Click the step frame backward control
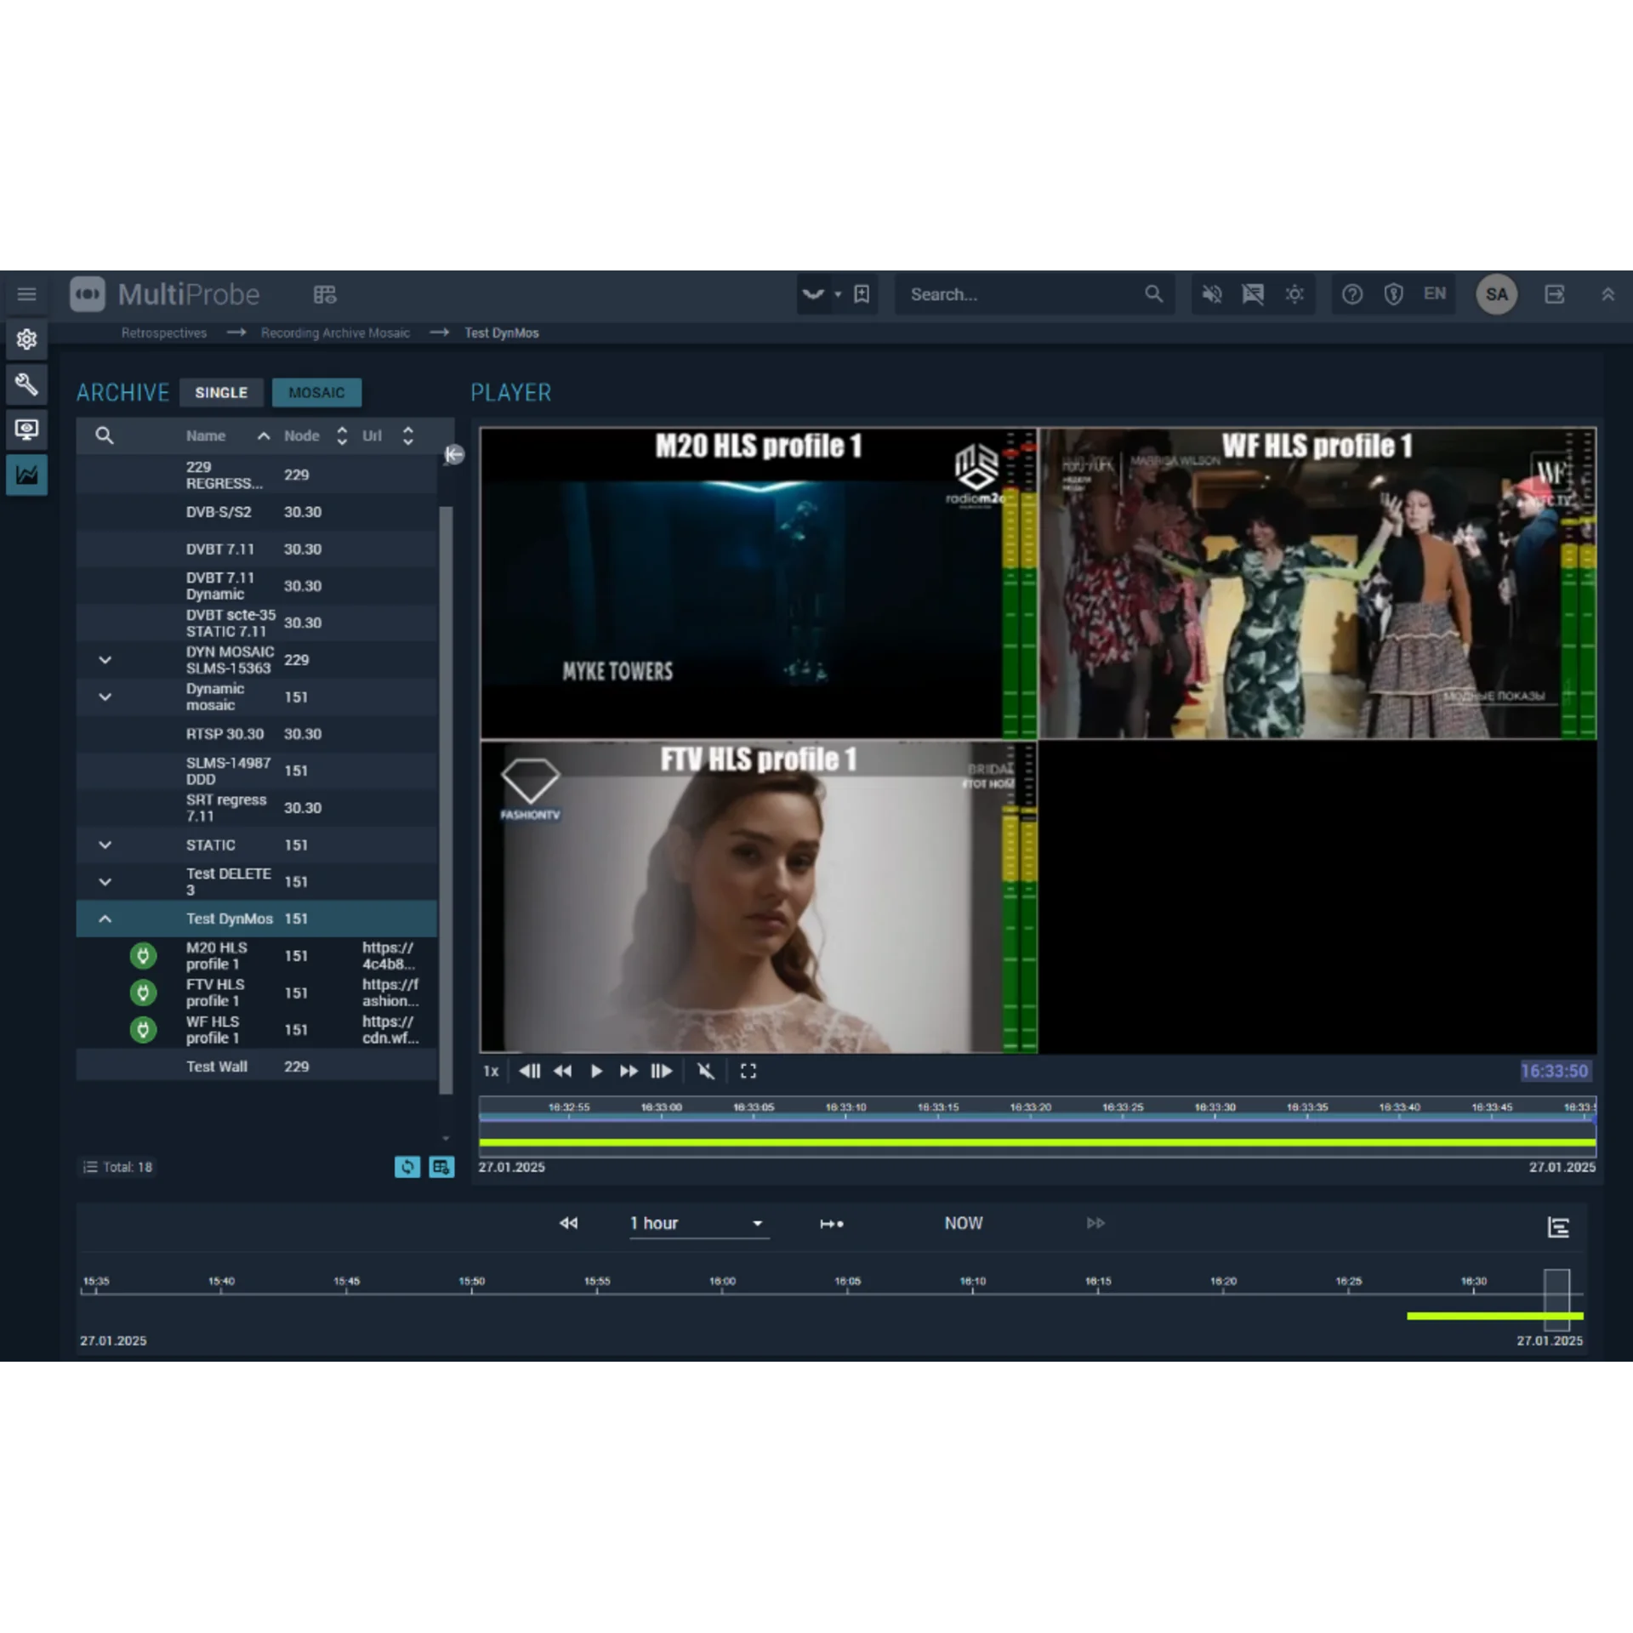1633x1633 pixels. click(529, 1071)
